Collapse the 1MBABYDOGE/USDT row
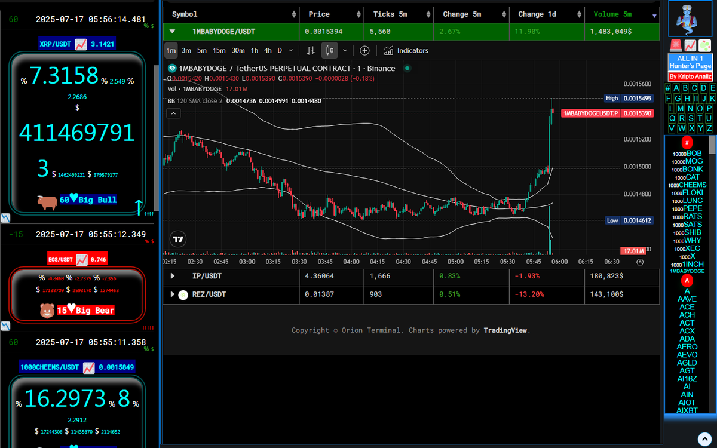The height and width of the screenshot is (448, 717). pyautogui.click(x=172, y=30)
